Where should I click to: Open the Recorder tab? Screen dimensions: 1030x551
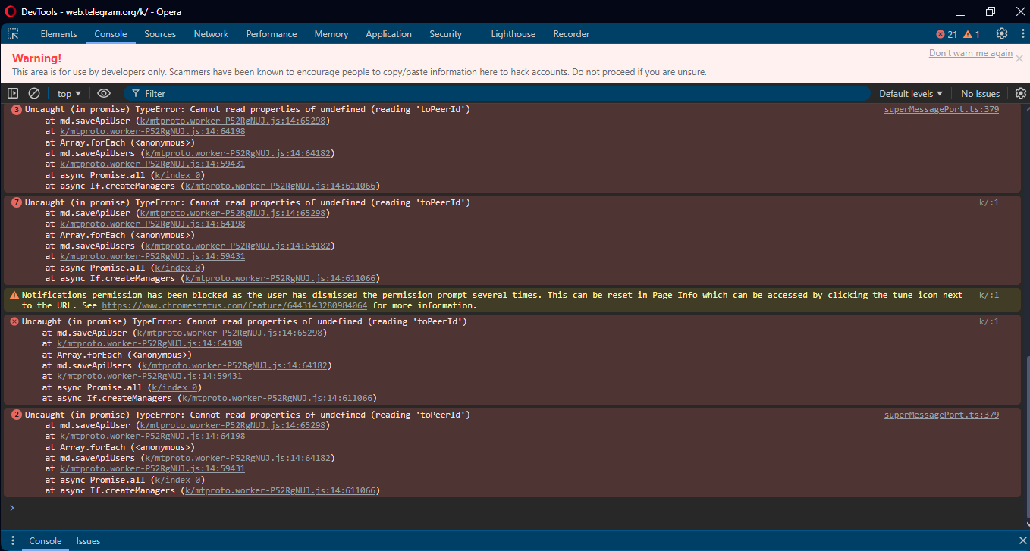point(571,34)
